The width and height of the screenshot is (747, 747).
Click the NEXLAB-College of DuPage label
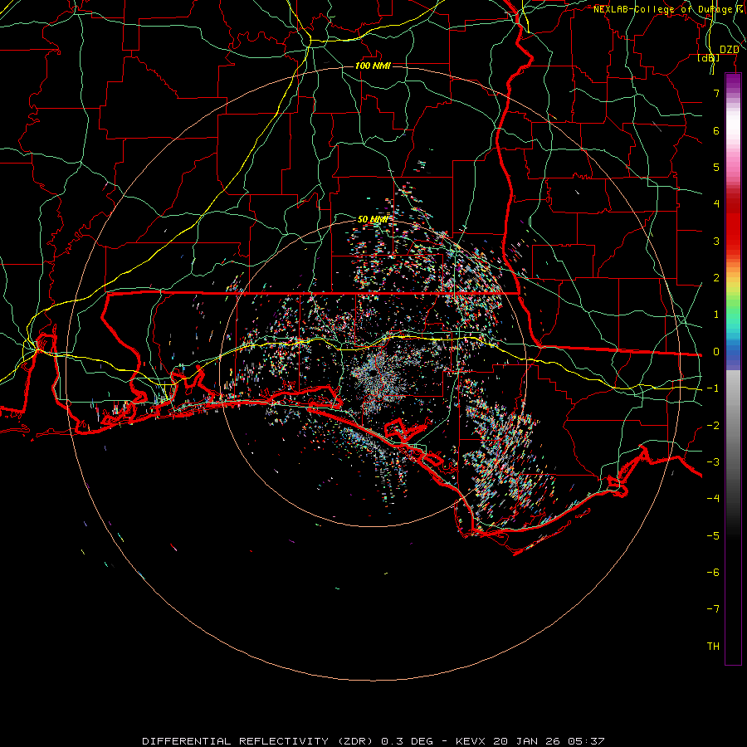tap(662, 9)
